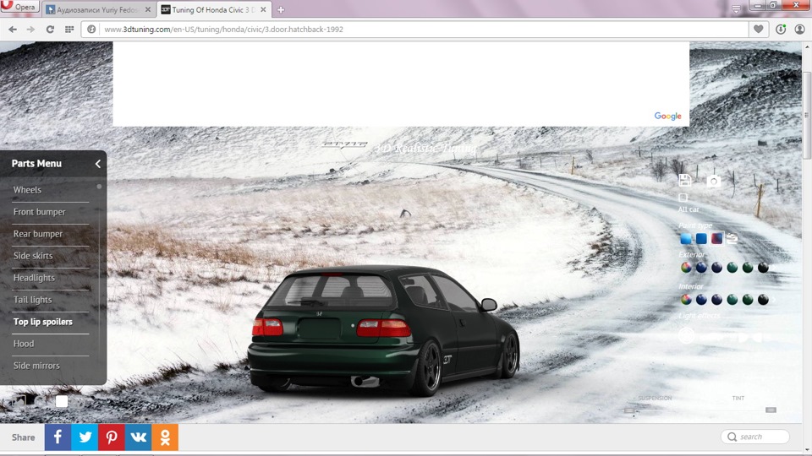Viewport: 812px width, 456px height.
Task: Pick the royal blue Exterior color
Action: click(701, 268)
